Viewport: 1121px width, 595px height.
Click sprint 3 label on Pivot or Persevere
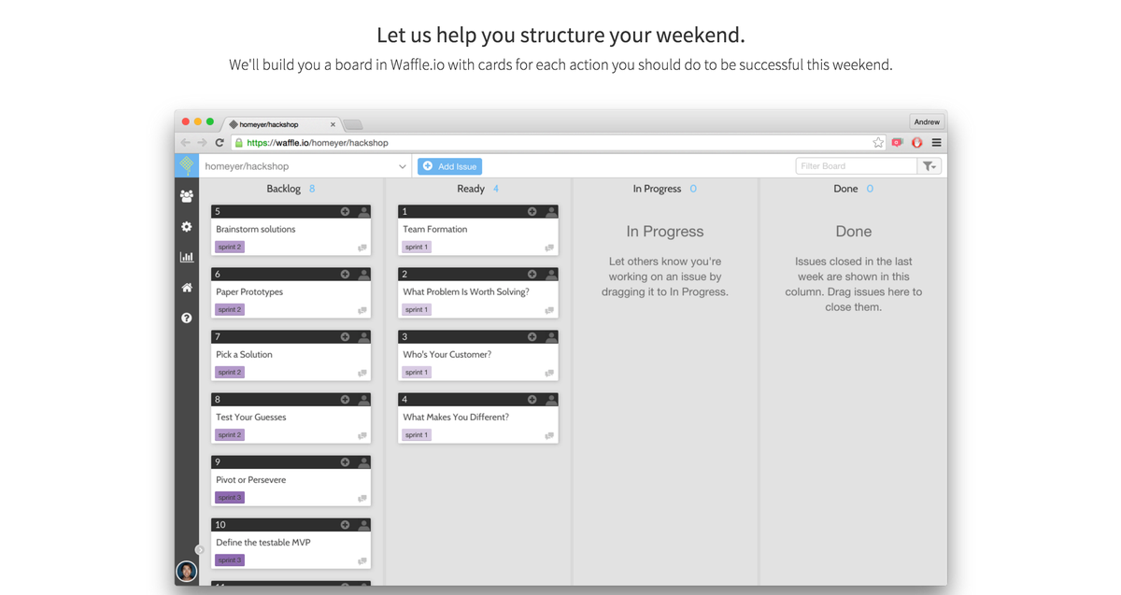pyautogui.click(x=230, y=498)
